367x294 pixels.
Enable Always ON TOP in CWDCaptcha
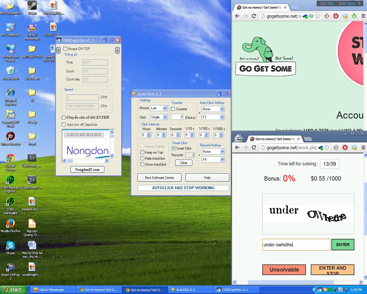pyautogui.click(x=65, y=49)
